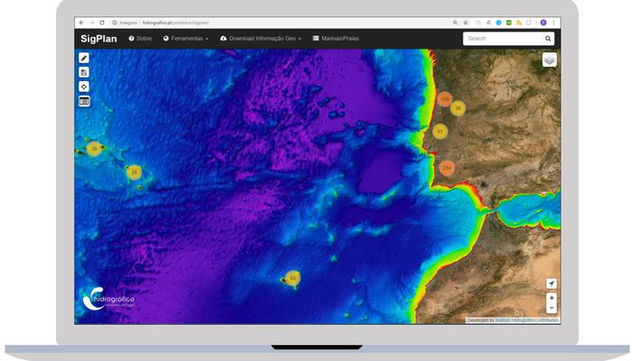Select the pencil draw tool
The image size is (632, 361).
pyautogui.click(x=84, y=58)
